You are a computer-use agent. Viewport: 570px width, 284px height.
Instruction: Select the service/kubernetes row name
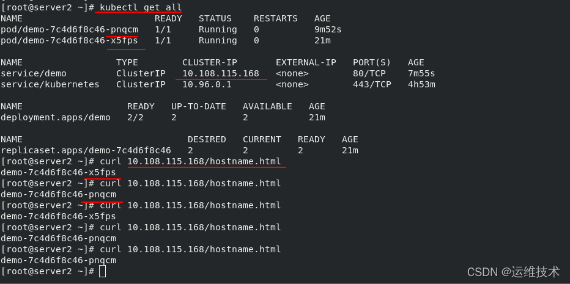[x=50, y=84]
